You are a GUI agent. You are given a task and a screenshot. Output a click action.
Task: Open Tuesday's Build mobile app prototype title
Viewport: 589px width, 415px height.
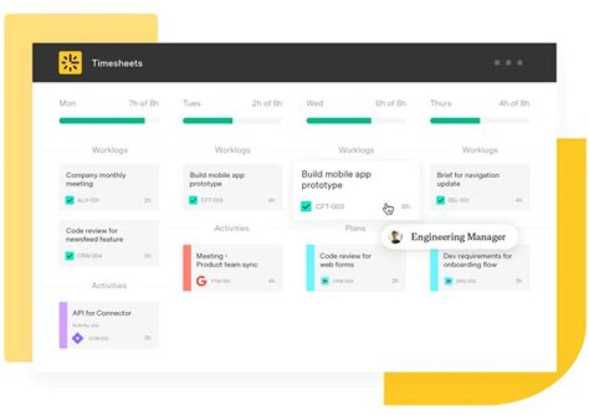217,179
